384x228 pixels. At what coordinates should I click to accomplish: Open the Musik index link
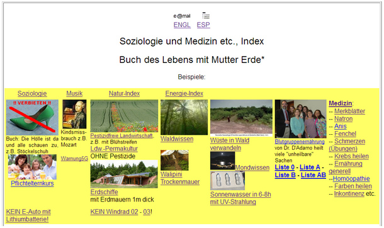click(x=74, y=94)
